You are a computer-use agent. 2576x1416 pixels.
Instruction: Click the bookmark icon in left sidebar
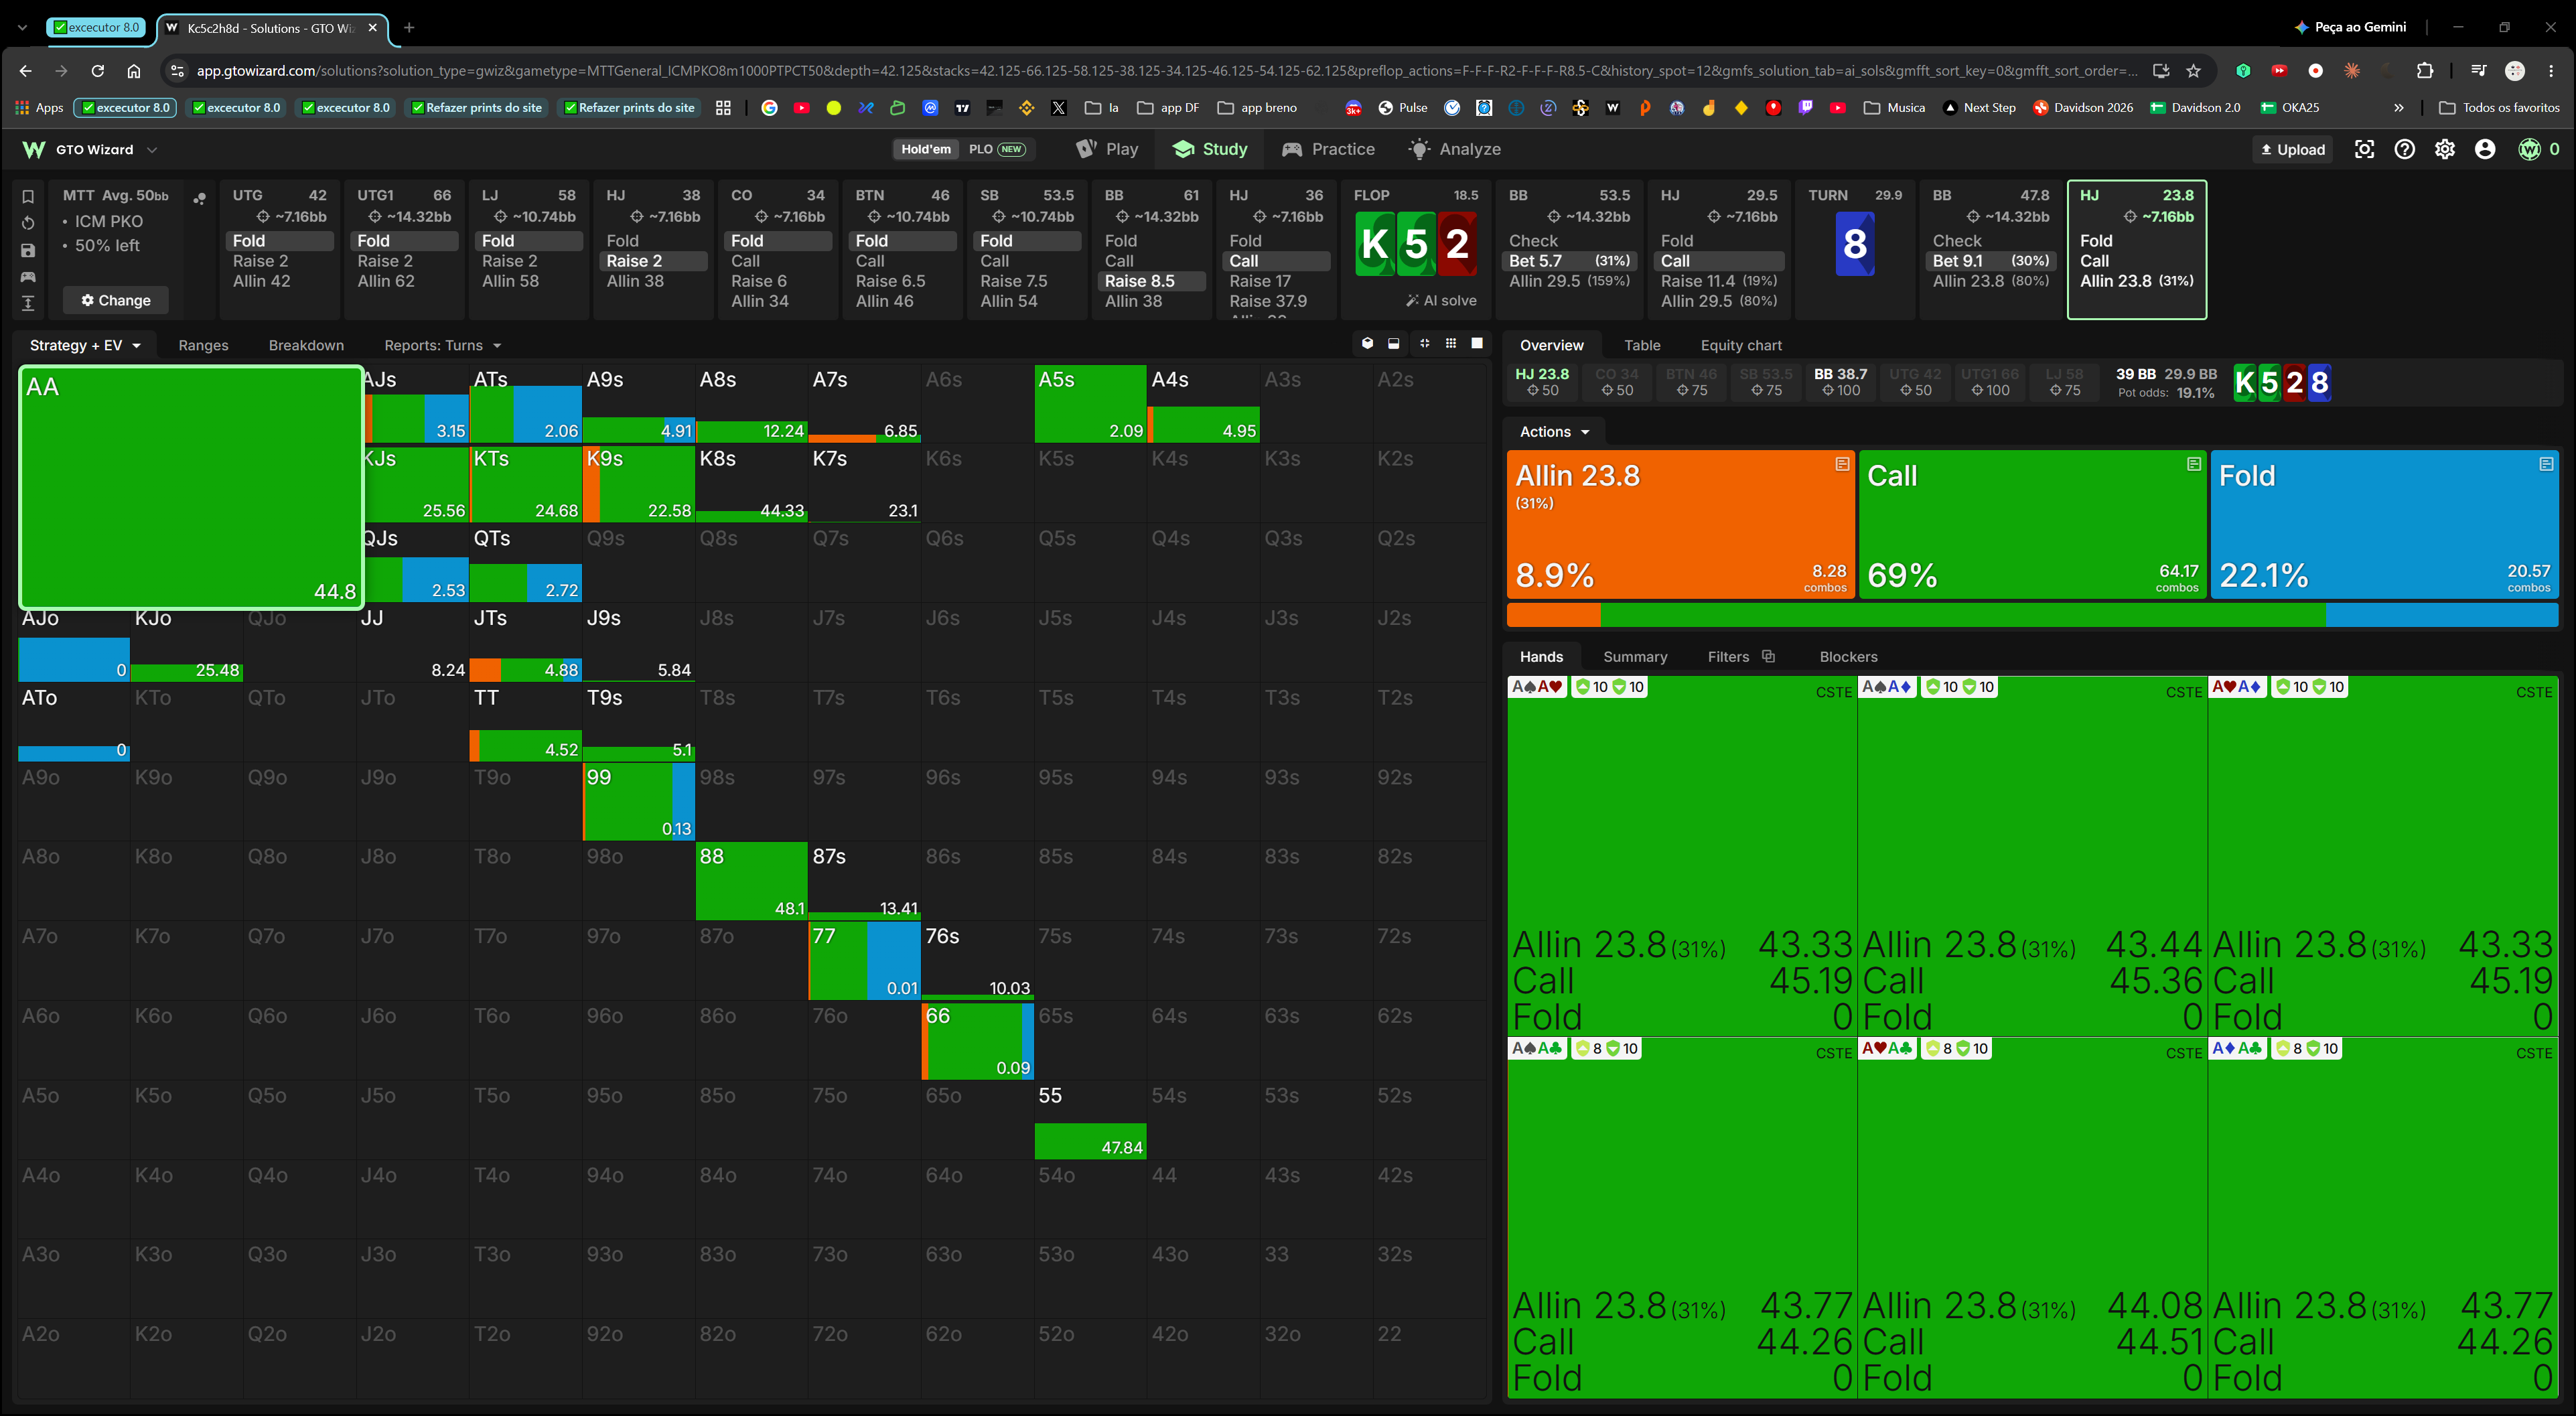(28, 196)
